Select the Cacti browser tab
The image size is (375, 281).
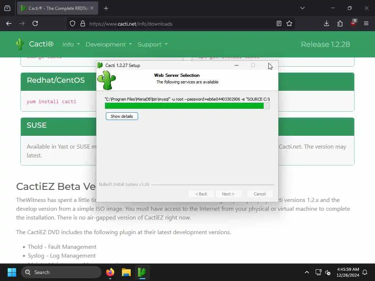(57, 8)
